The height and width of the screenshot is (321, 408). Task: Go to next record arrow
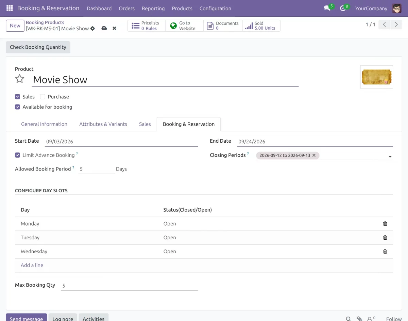click(396, 25)
